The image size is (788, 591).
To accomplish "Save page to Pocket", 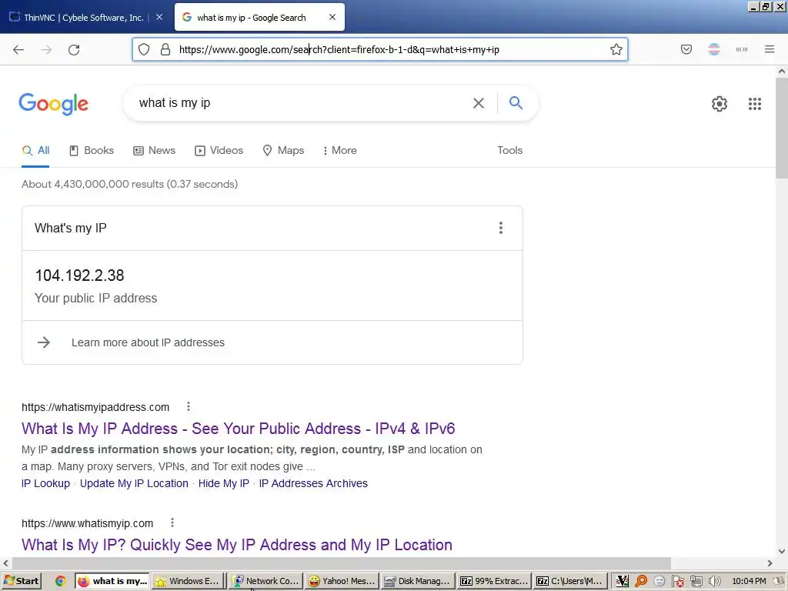I will coord(686,49).
